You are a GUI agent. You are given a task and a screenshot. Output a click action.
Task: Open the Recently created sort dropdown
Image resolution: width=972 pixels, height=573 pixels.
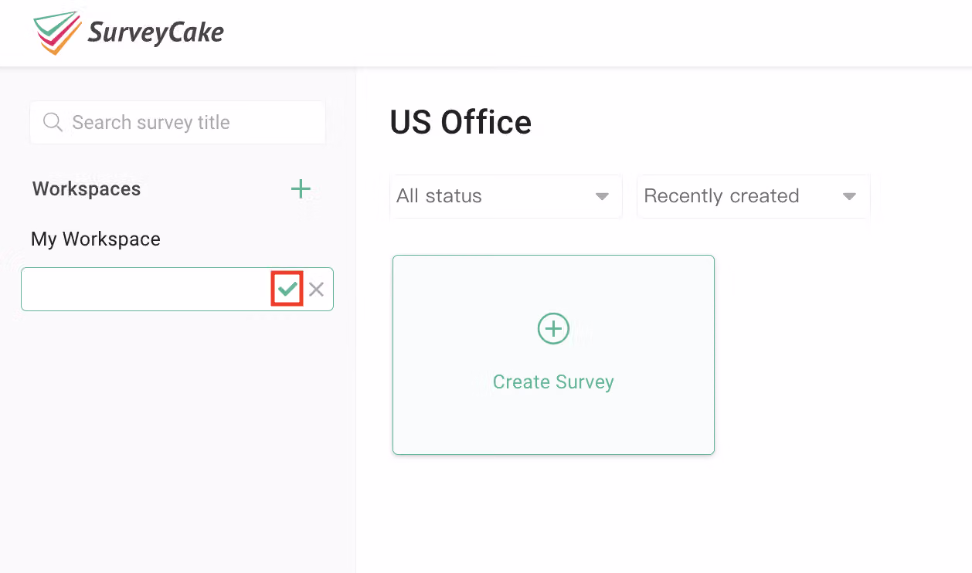pos(753,196)
